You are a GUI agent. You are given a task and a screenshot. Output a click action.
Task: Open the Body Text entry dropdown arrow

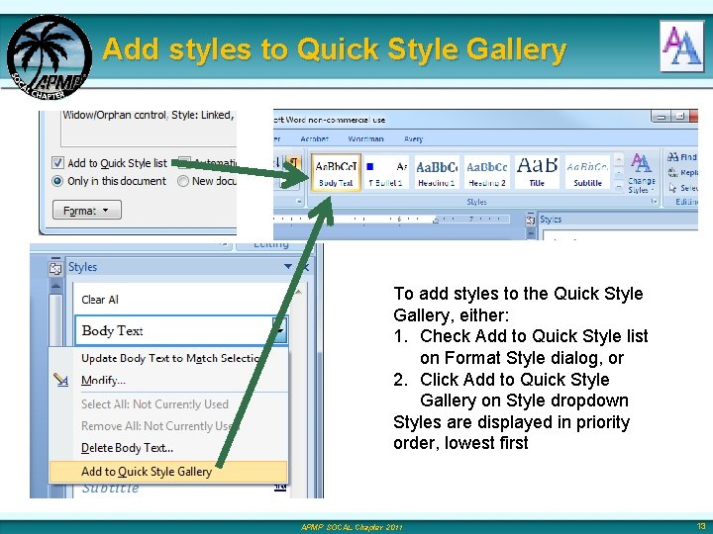click(279, 330)
